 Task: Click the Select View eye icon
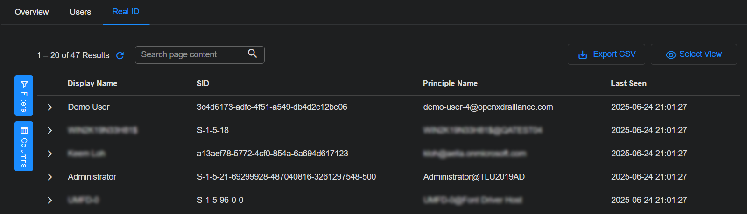670,54
